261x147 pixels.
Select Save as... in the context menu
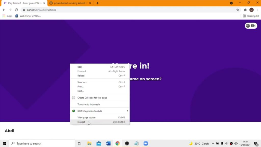pyautogui.click(x=100, y=82)
